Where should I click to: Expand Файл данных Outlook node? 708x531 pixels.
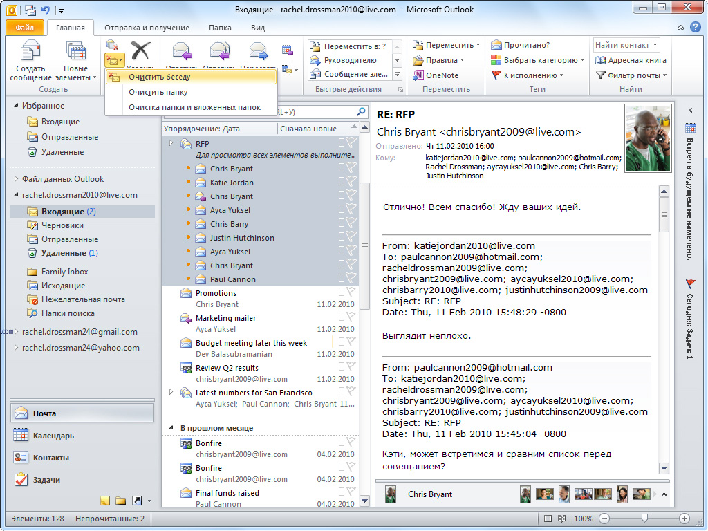click(17, 179)
